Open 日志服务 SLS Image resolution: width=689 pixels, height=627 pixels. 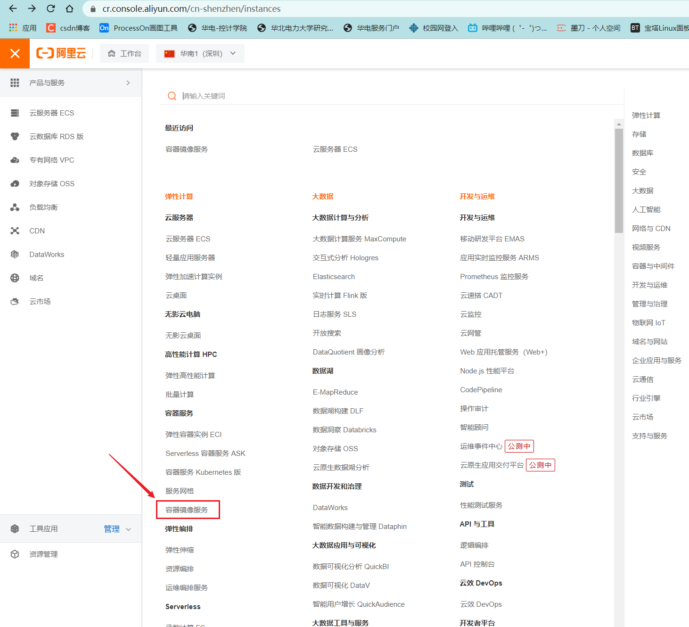335,314
